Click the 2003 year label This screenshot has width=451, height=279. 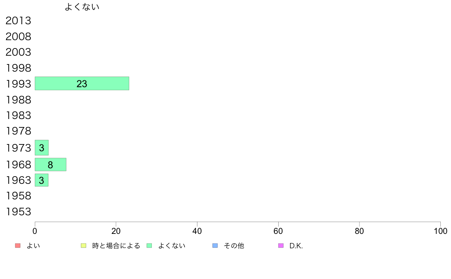coord(18,52)
